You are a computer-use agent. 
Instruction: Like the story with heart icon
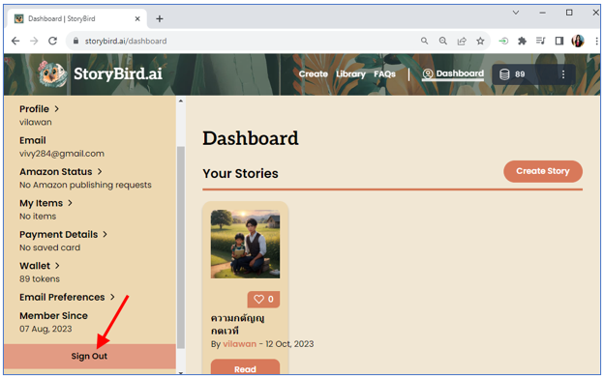[263, 299]
